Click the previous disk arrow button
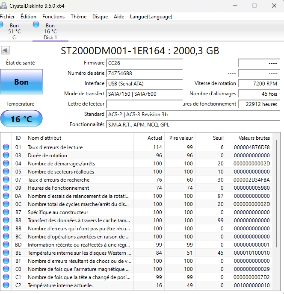The height and width of the screenshot is (294, 284). (5, 50)
